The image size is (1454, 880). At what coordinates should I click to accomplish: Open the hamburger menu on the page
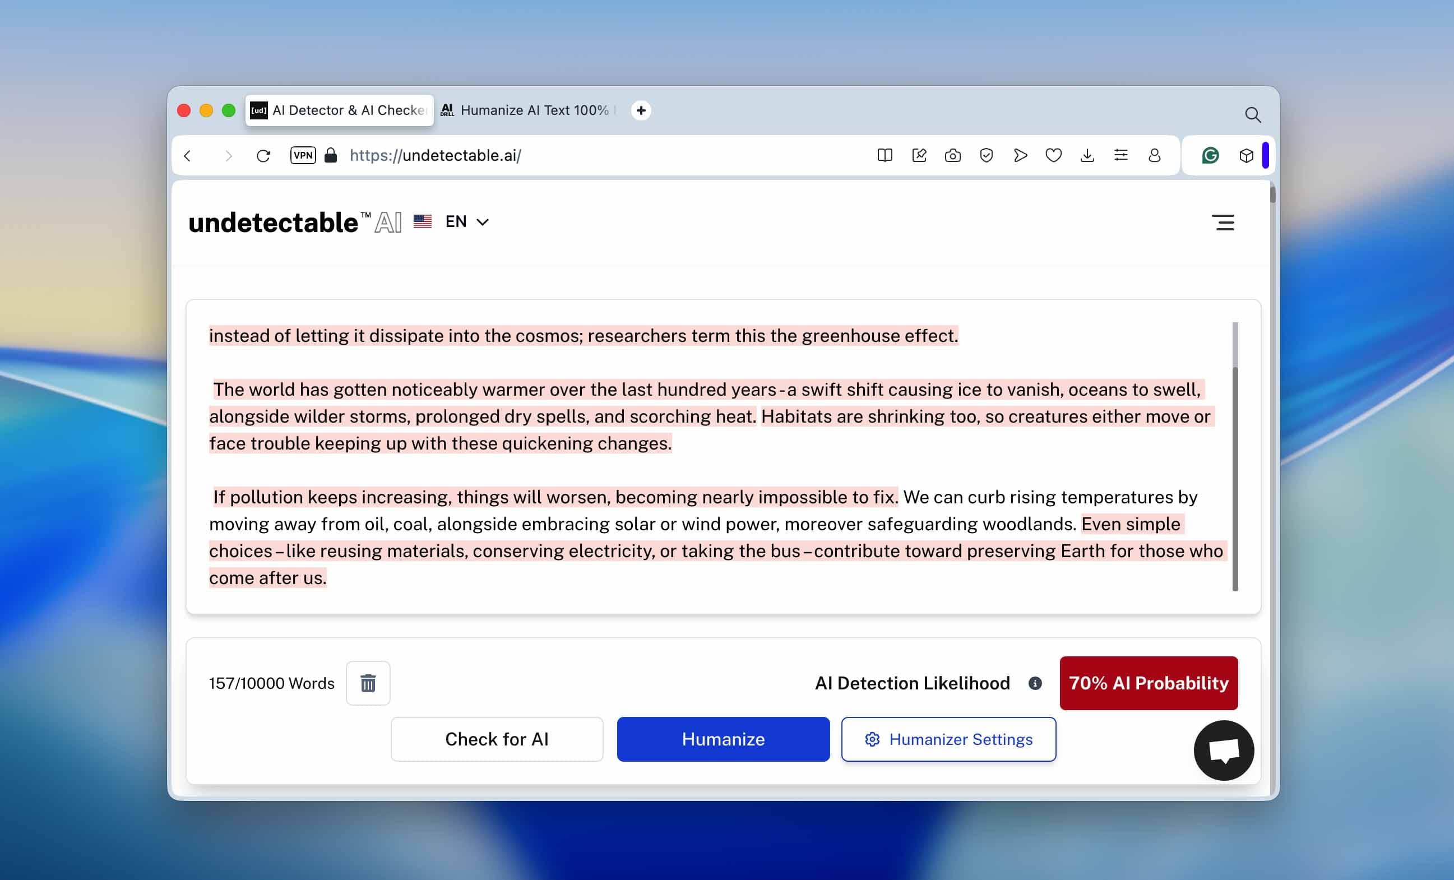(x=1223, y=223)
